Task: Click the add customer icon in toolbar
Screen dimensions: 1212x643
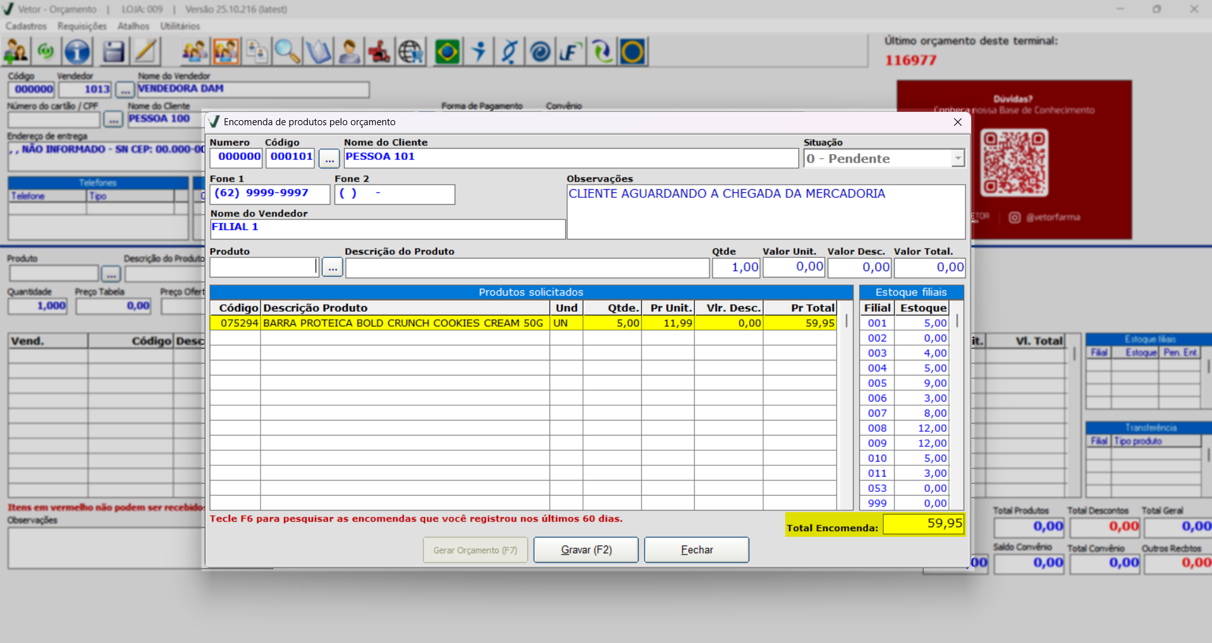Action: pyautogui.click(x=16, y=52)
